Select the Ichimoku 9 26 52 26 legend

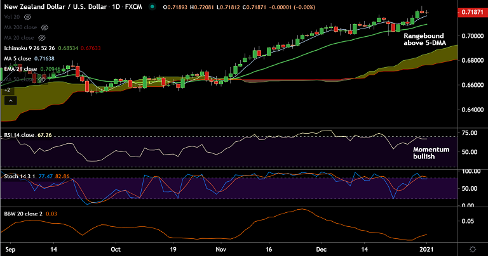[30, 48]
